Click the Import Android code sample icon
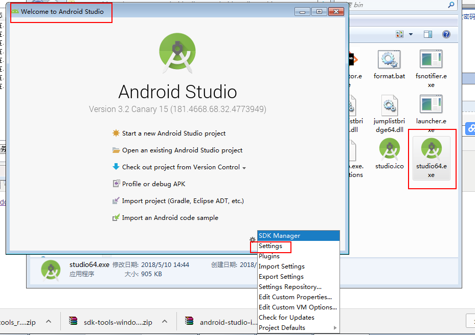475x335 pixels. [116, 217]
